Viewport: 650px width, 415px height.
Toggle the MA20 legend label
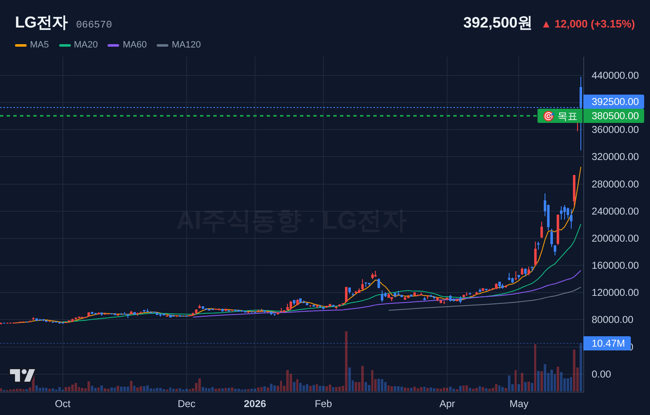click(x=86, y=45)
